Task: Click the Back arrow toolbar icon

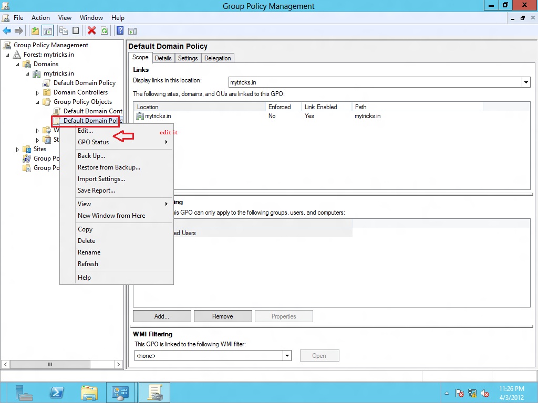Action: pos(7,31)
